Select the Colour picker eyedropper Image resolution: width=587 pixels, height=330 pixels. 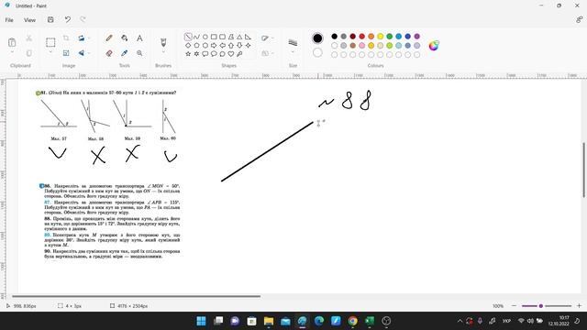(x=125, y=53)
